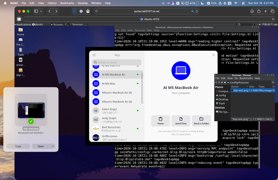Open File Sys... device in Thunar
278x180 pixels.
tap(222, 112)
